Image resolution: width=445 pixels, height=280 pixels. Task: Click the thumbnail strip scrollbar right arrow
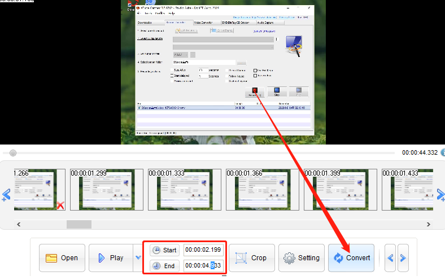[x=429, y=225]
